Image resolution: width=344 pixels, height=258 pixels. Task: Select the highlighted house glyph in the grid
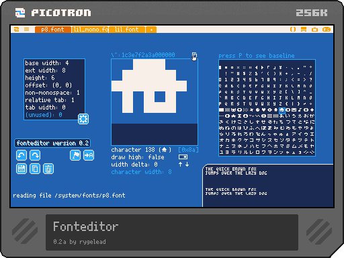pyautogui.click(x=282, y=110)
